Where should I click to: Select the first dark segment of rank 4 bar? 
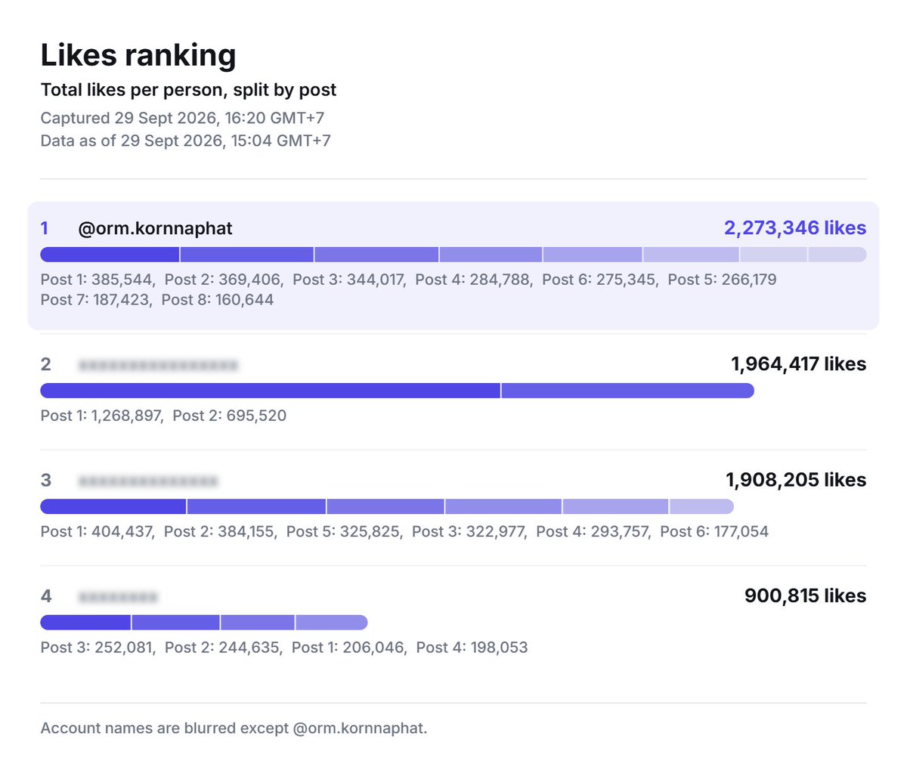[85, 622]
